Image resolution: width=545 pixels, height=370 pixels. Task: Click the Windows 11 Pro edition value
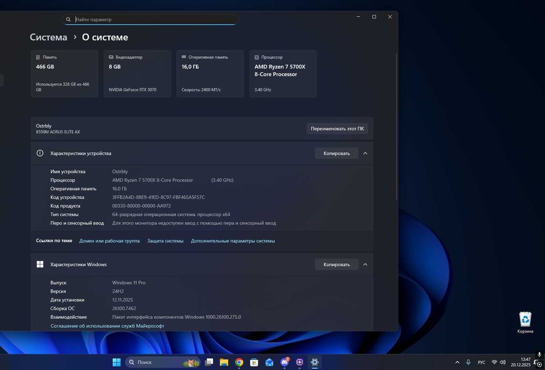click(129, 282)
